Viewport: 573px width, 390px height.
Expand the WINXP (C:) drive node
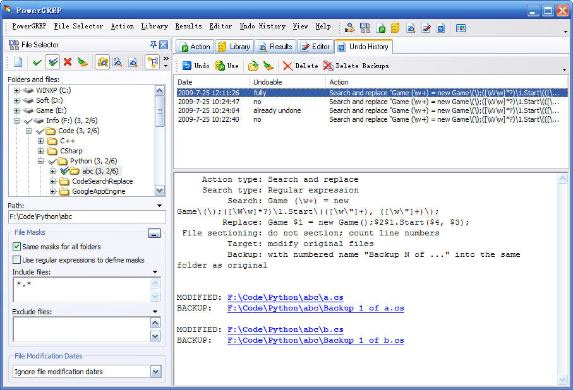pos(17,90)
